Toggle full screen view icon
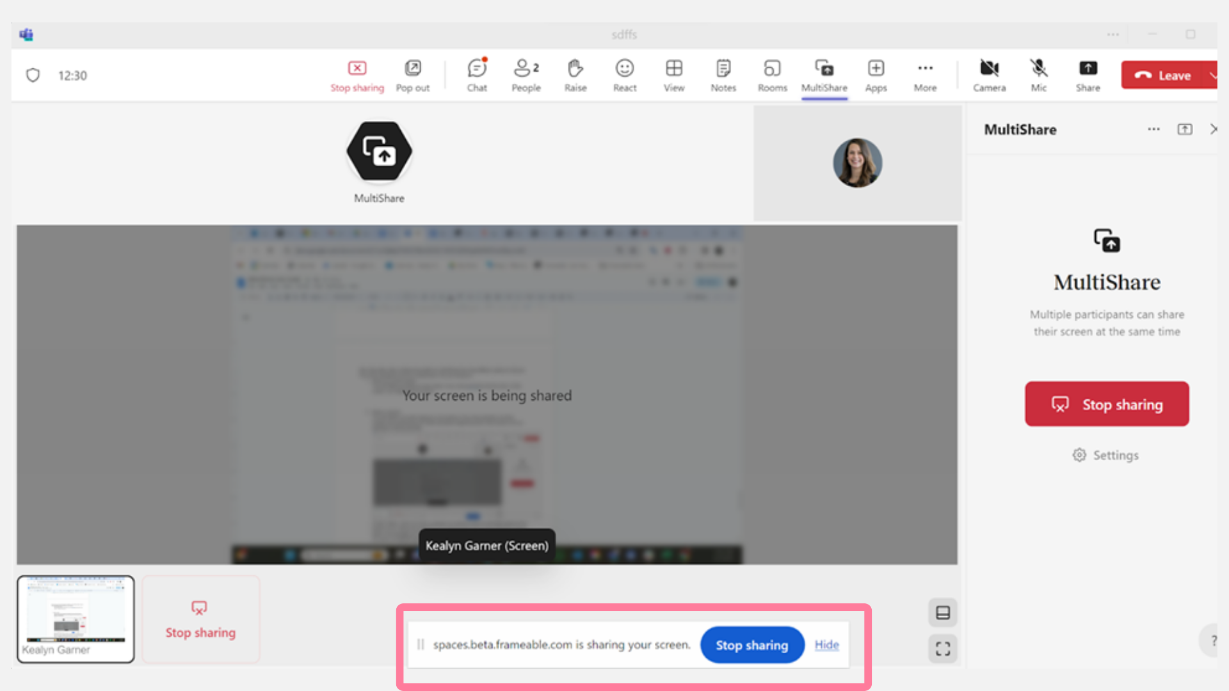Image resolution: width=1229 pixels, height=691 pixels. tap(943, 649)
